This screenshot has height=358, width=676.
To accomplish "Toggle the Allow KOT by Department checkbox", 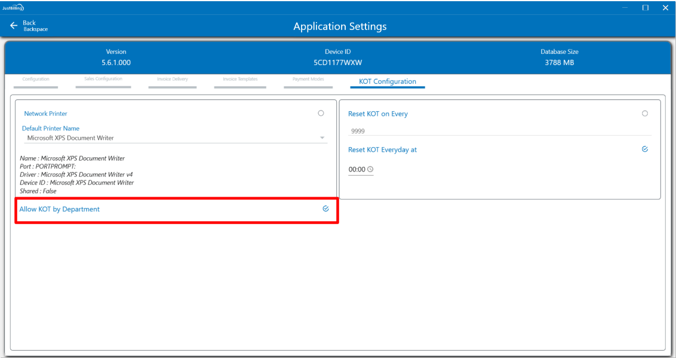I will point(325,209).
